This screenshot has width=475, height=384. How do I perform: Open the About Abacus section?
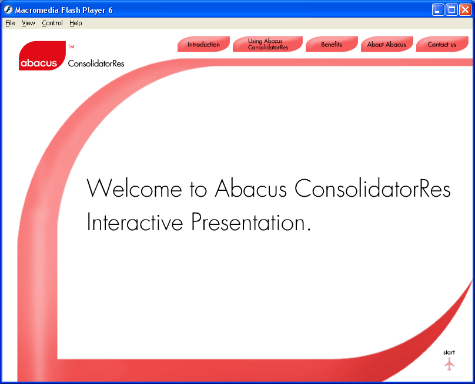[387, 44]
